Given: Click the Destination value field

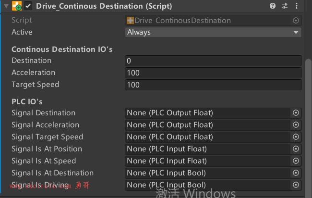Looking at the screenshot, I should (213, 61).
